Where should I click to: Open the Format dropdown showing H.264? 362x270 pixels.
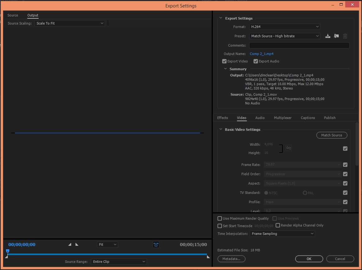click(285, 27)
